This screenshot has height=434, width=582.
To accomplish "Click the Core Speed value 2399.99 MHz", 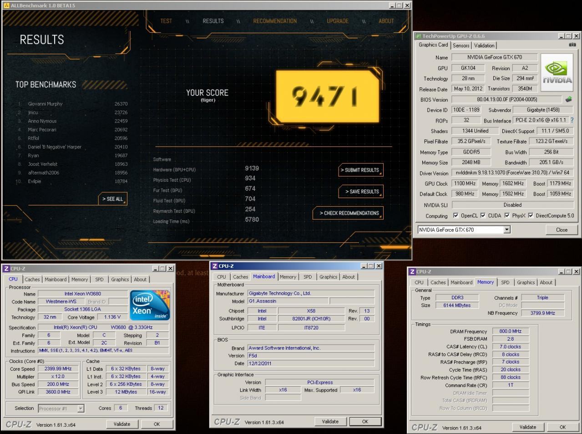I will 58,369.
